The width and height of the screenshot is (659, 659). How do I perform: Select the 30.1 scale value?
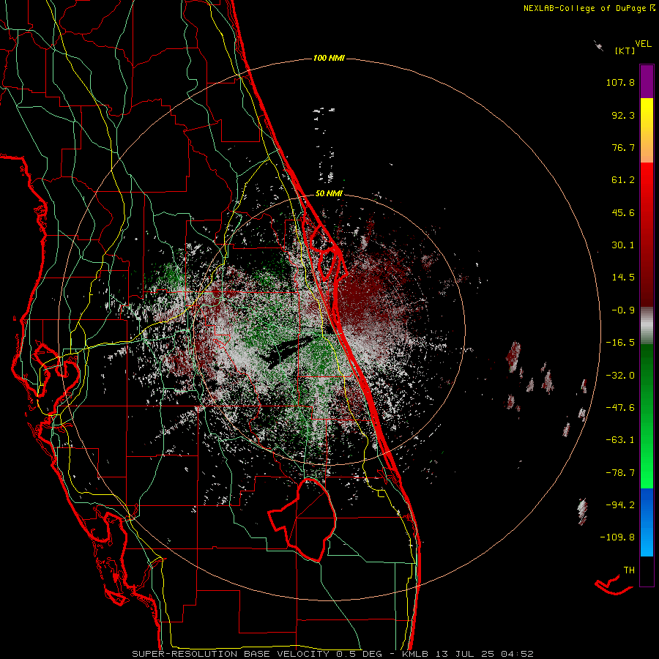[623, 245]
